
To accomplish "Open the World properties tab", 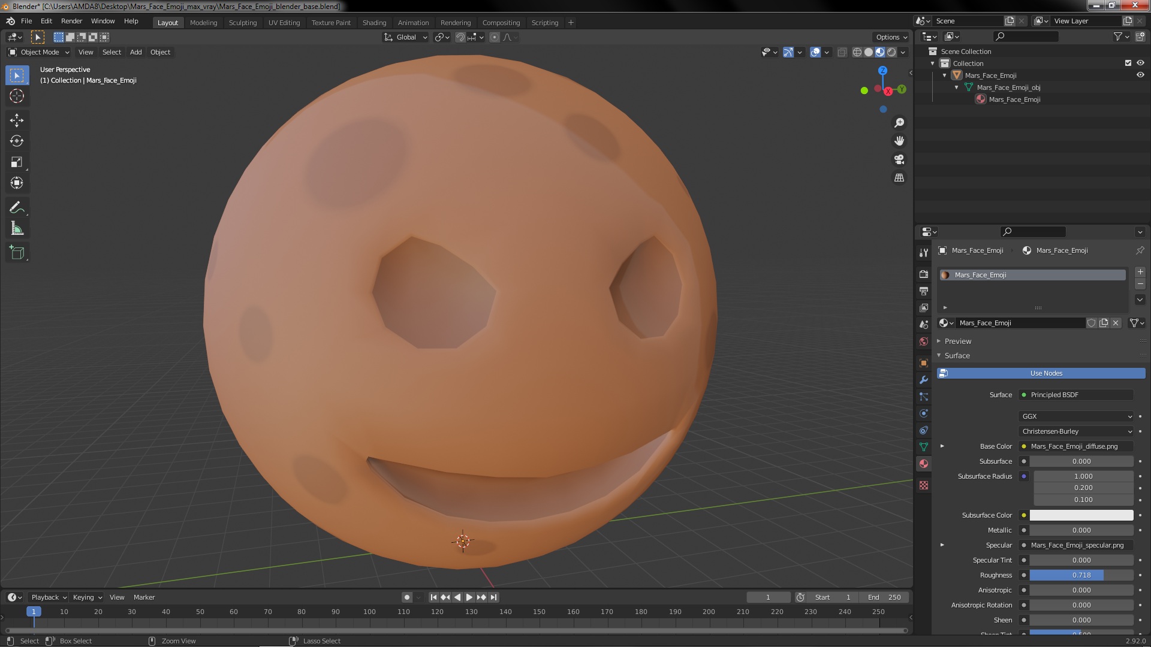I will pyautogui.click(x=924, y=341).
